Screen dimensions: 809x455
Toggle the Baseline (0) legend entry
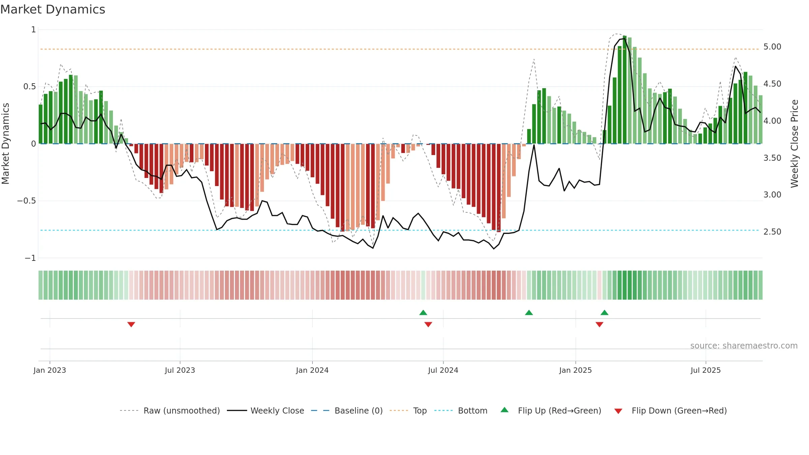(347, 411)
